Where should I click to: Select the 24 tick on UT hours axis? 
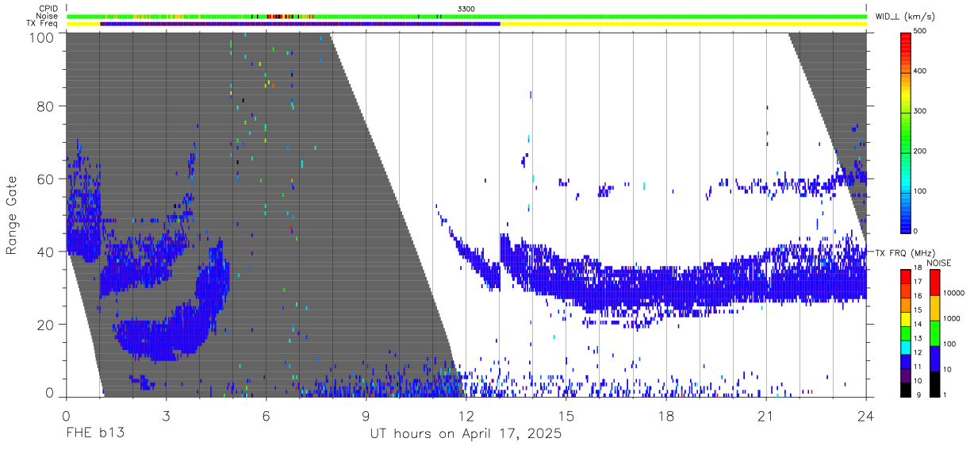point(865,416)
